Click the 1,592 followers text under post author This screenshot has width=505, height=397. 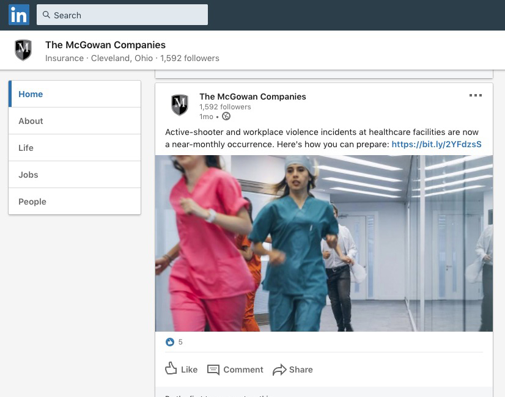click(225, 107)
